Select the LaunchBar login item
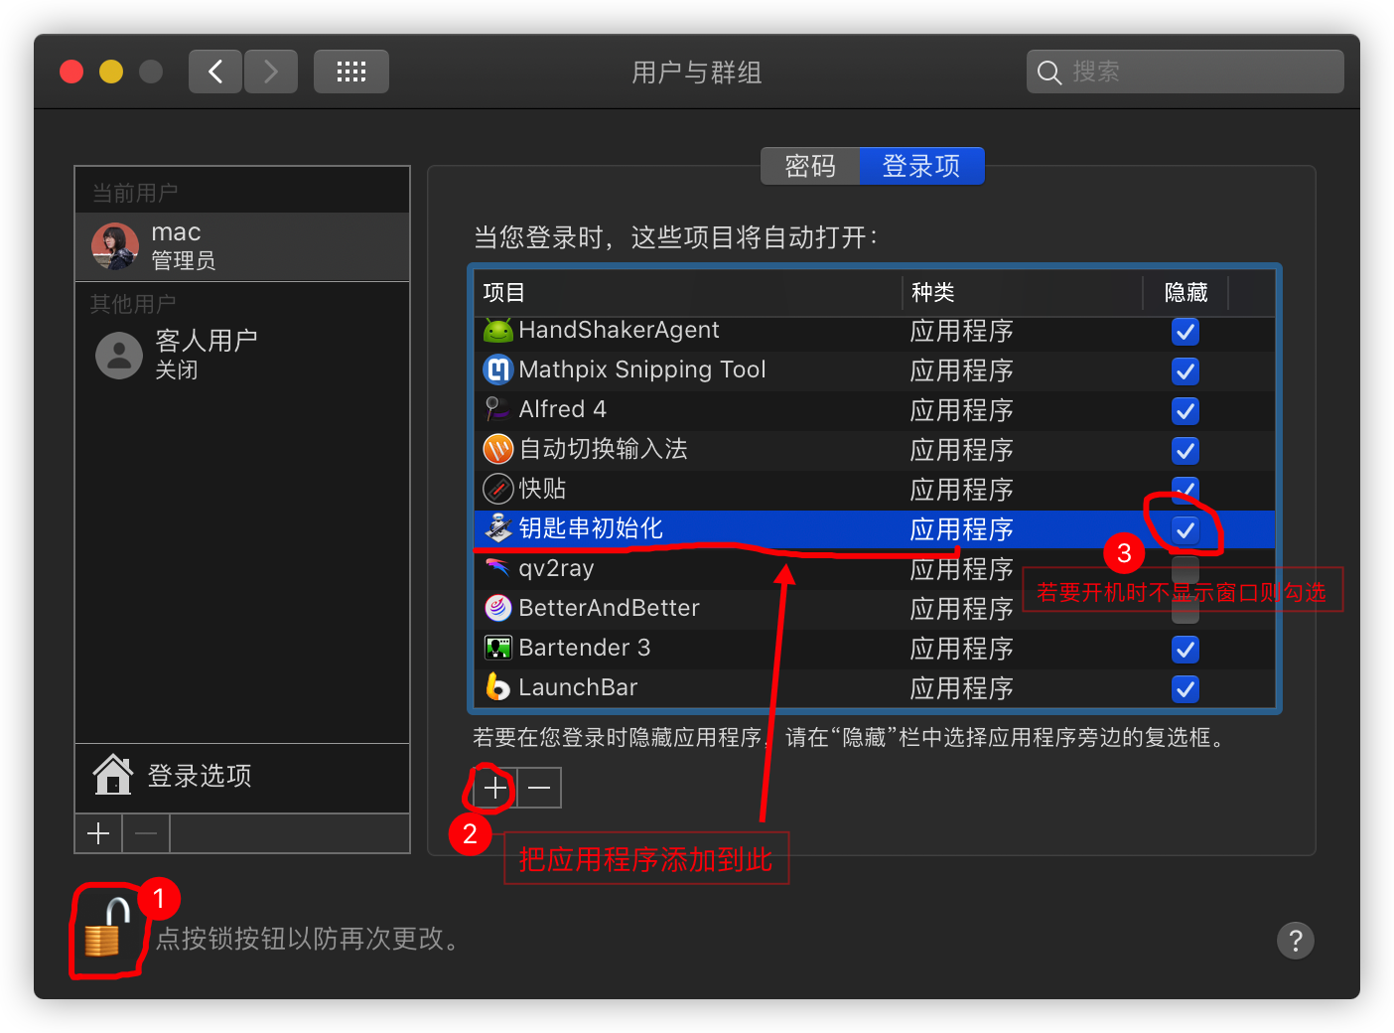1394x1033 pixels. (875, 688)
